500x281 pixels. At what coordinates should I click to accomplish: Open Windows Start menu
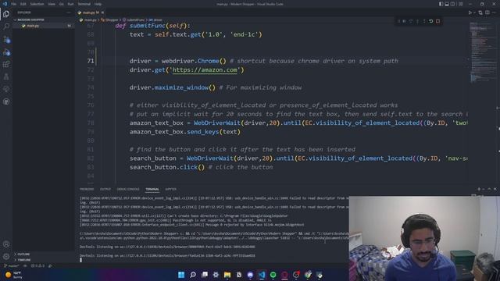coord(181,275)
